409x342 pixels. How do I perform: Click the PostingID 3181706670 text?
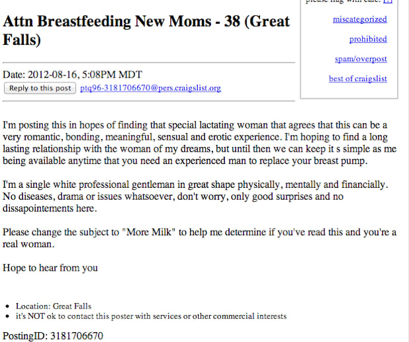pos(53,336)
